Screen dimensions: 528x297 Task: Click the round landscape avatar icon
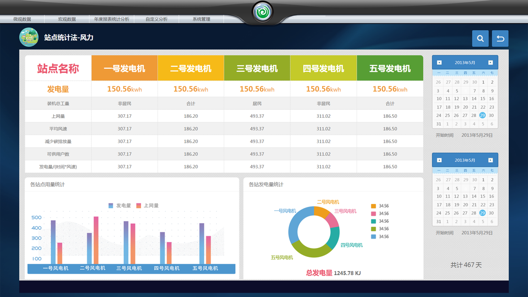click(x=29, y=37)
